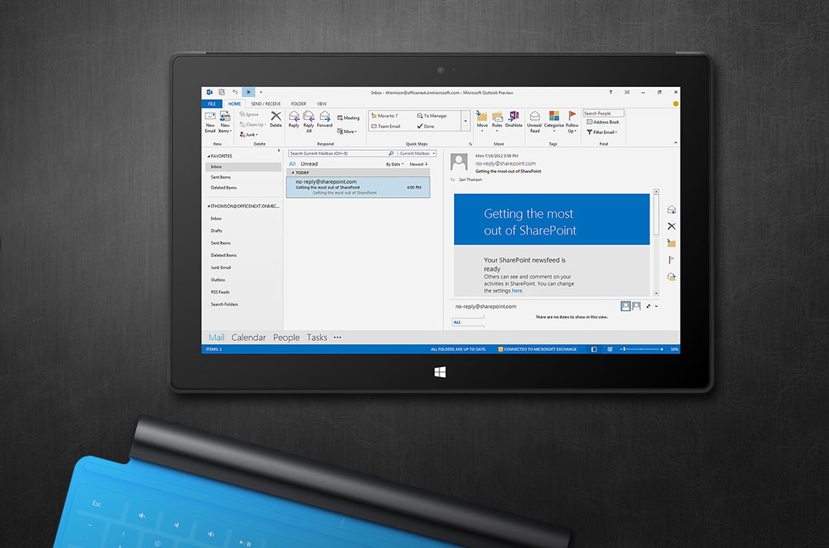
Task: Click the reading pane Reply icon
Action: point(671,210)
